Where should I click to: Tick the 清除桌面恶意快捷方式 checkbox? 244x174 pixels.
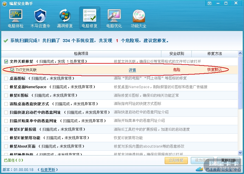point(6,104)
